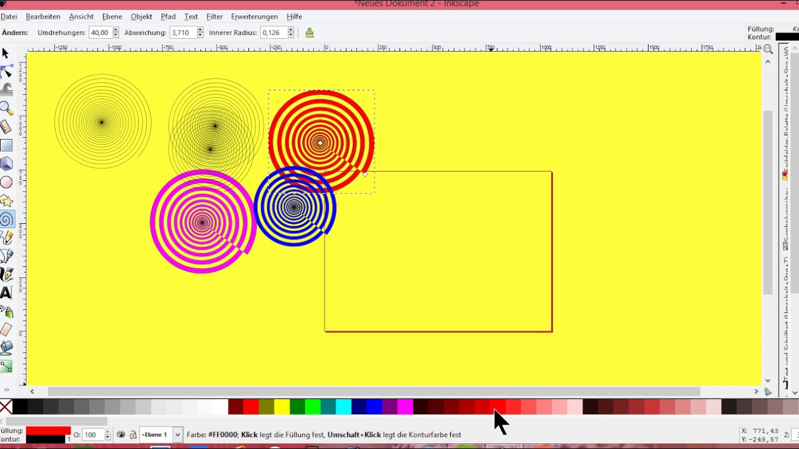Screen dimensions: 799x449
Task: Select the Calligraphy tool
Action: click(6, 274)
